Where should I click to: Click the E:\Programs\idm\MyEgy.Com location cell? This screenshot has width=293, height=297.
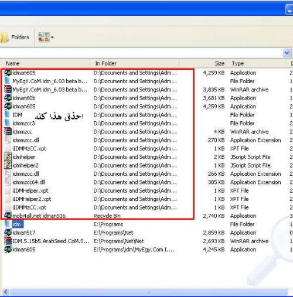coord(134,250)
